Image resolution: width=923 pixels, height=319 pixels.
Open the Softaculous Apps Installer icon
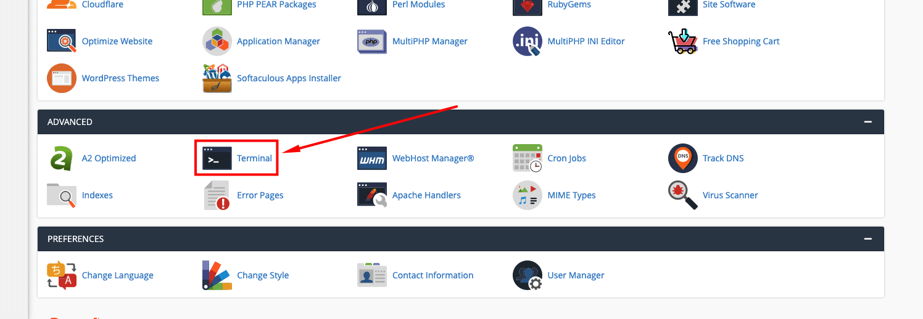click(x=217, y=78)
